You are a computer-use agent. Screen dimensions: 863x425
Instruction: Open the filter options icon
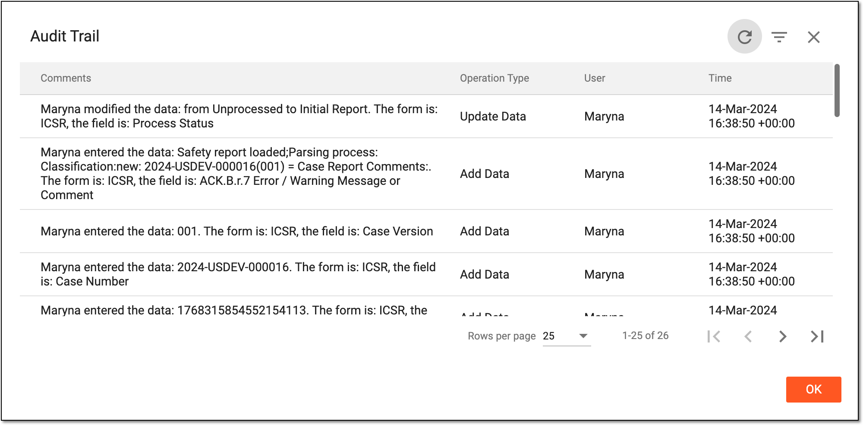click(x=779, y=37)
